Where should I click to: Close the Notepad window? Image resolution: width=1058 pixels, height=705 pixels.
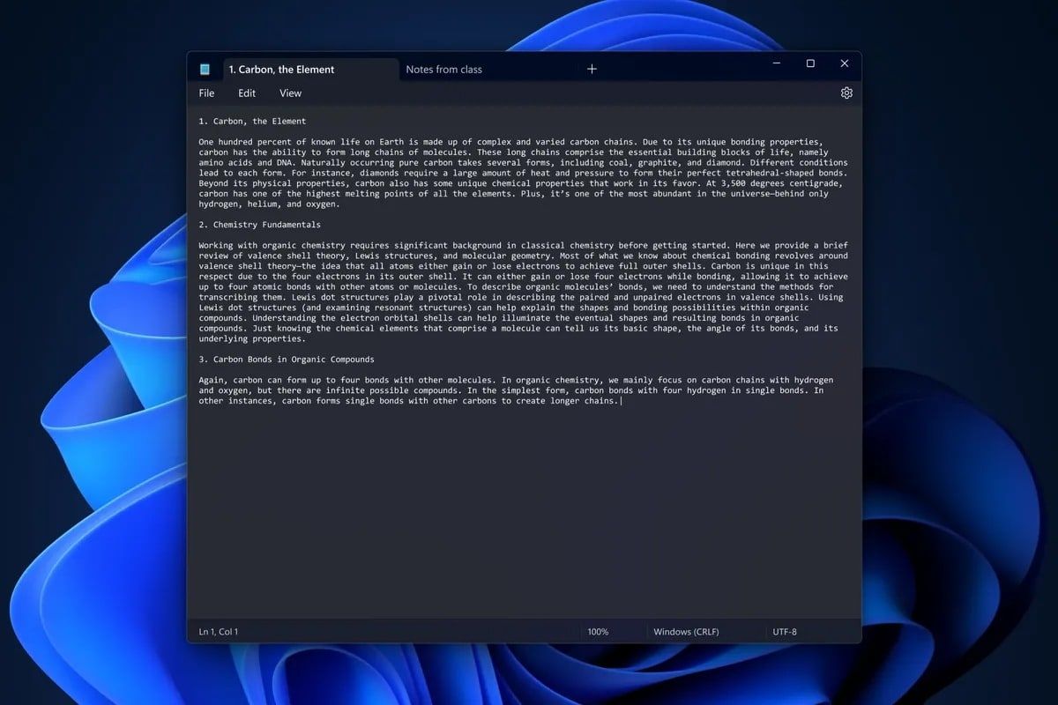(844, 63)
